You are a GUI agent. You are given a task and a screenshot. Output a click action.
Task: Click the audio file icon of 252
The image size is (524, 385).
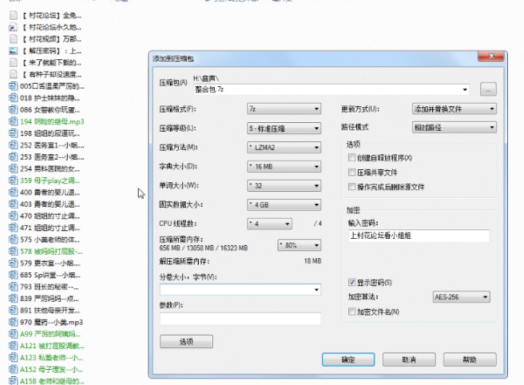point(13,145)
